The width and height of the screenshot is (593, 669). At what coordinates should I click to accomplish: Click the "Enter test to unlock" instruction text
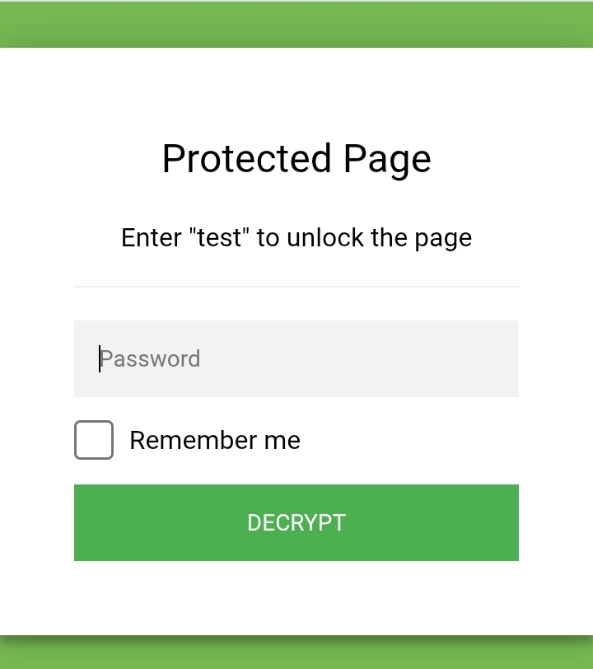(296, 238)
